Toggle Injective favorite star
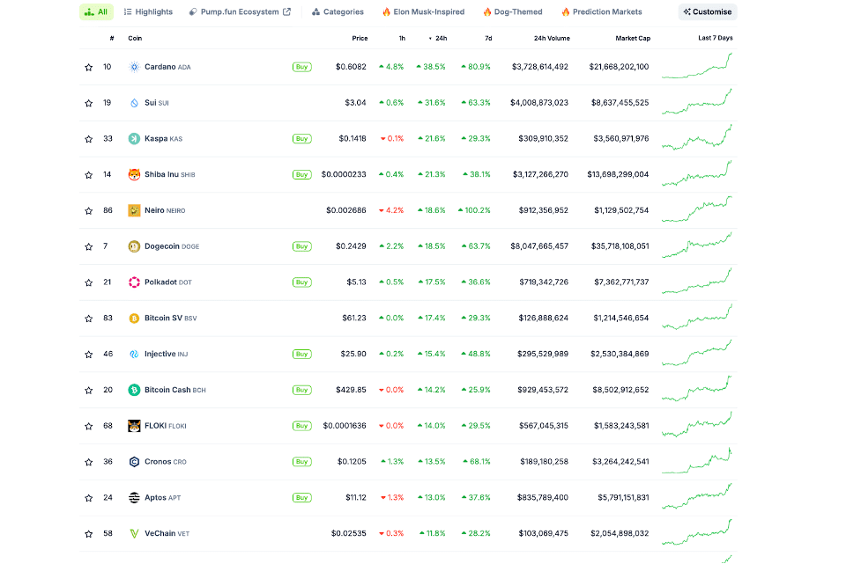 [88, 355]
